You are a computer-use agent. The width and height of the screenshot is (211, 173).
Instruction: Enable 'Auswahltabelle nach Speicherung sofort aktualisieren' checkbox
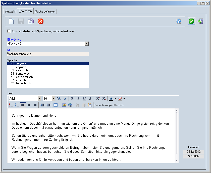click(9, 31)
